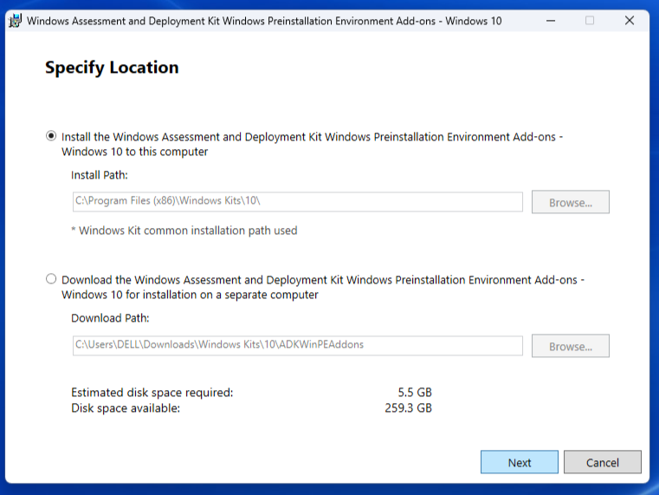Click the 'Install Path:' label
659x495 pixels.
[x=100, y=175]
